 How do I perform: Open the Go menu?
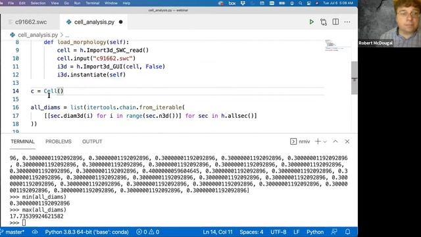click(66, 3)
